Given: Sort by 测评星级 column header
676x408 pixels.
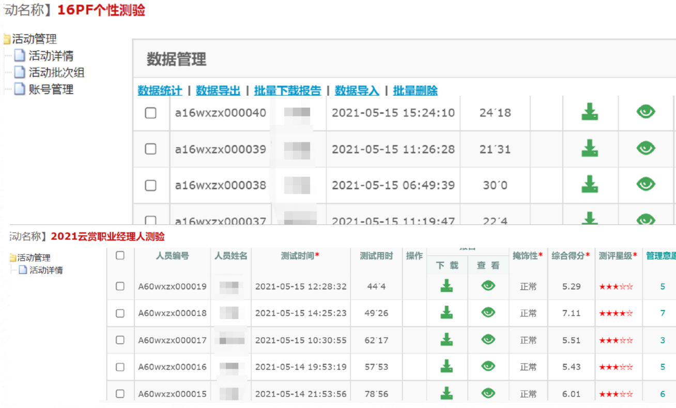Looking at the screenshot, I should click(x=618, y=255).
